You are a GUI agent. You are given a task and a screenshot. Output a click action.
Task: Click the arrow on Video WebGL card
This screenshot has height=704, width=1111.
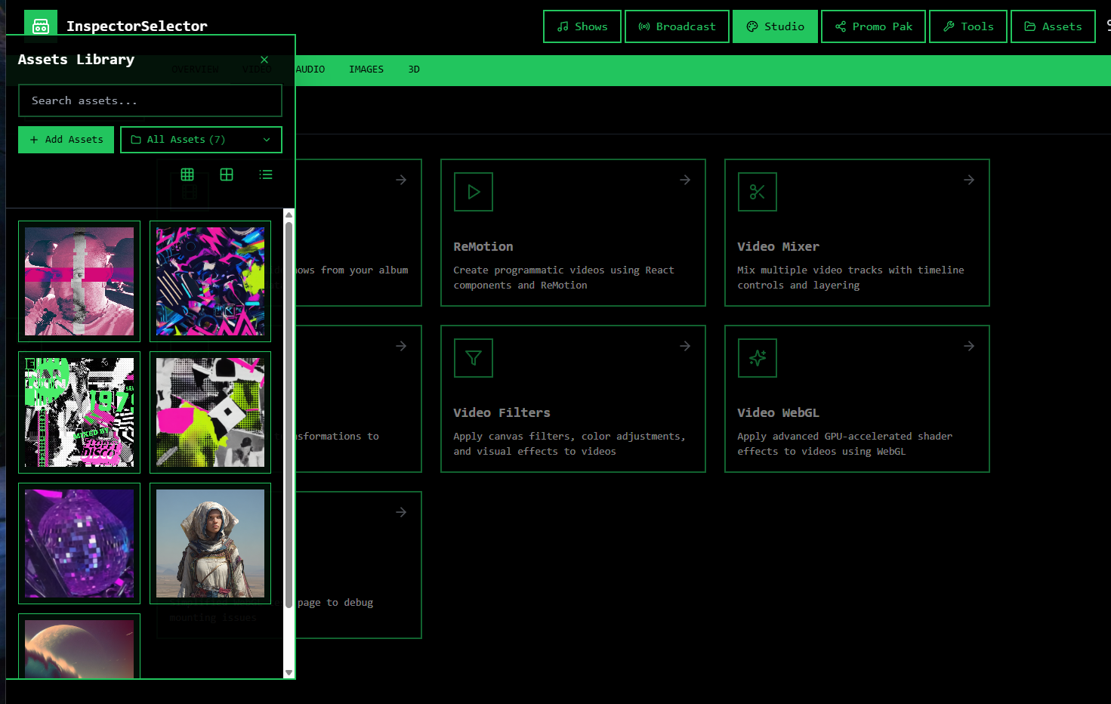click(969, 346)
